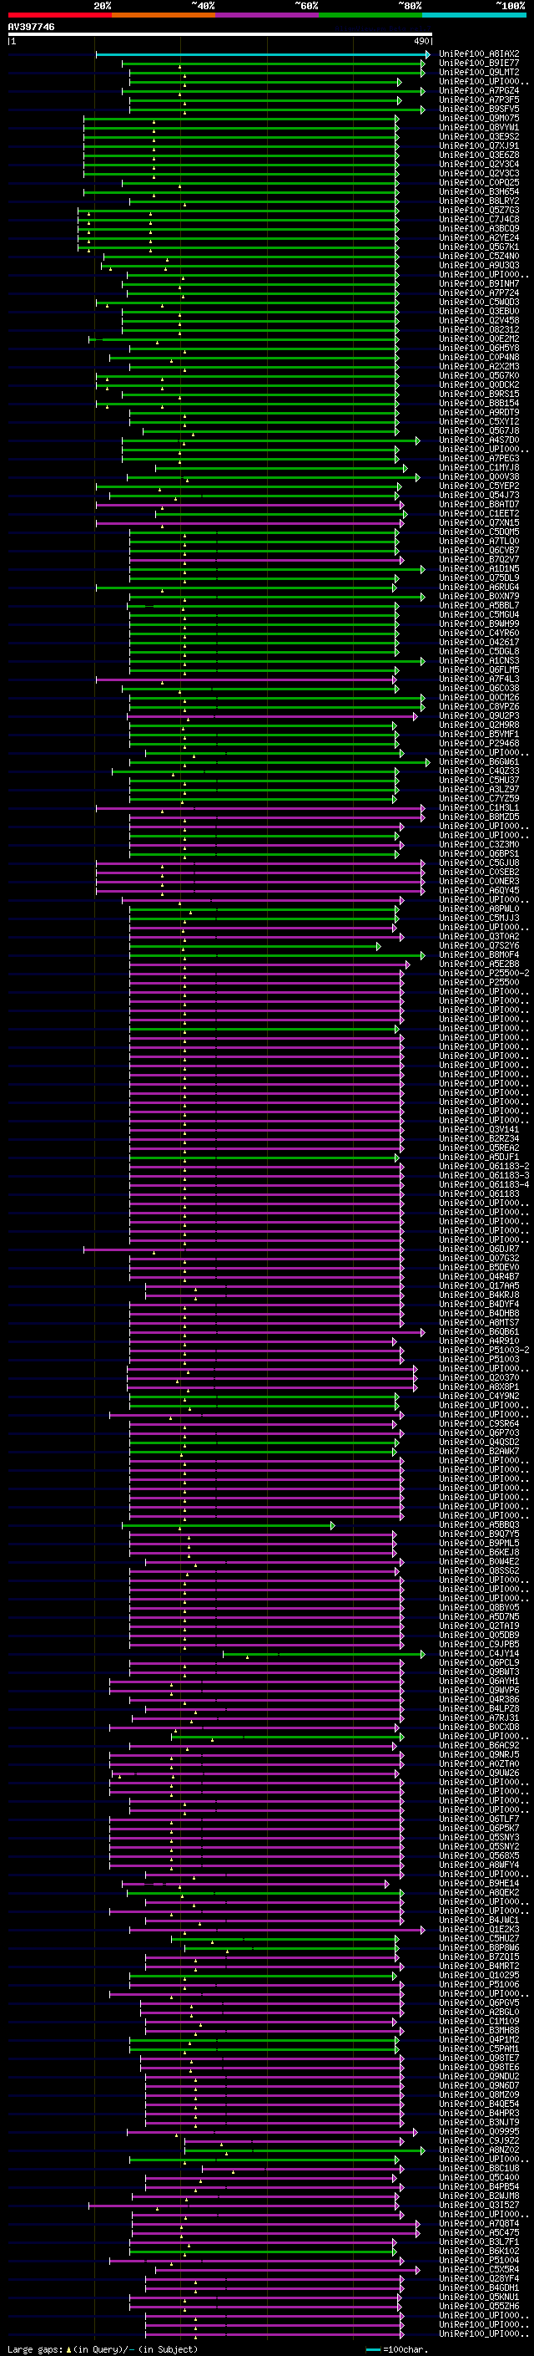Select hit UniRef100_A2X2M3
The image size is (534, 2356).
pos(479,367)
